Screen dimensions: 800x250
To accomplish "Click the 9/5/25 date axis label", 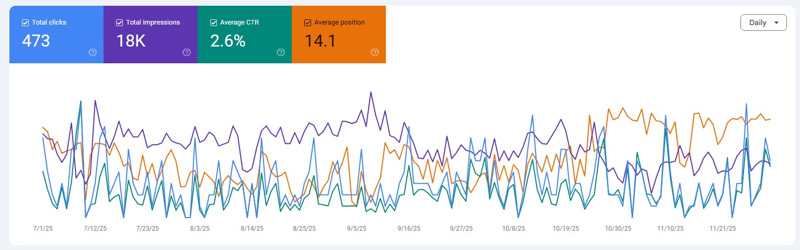I will [357, 229].
